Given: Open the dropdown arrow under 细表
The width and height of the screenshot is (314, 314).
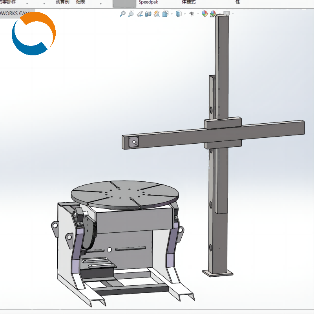Looking at the screenshot, I should tap(101, 4).
